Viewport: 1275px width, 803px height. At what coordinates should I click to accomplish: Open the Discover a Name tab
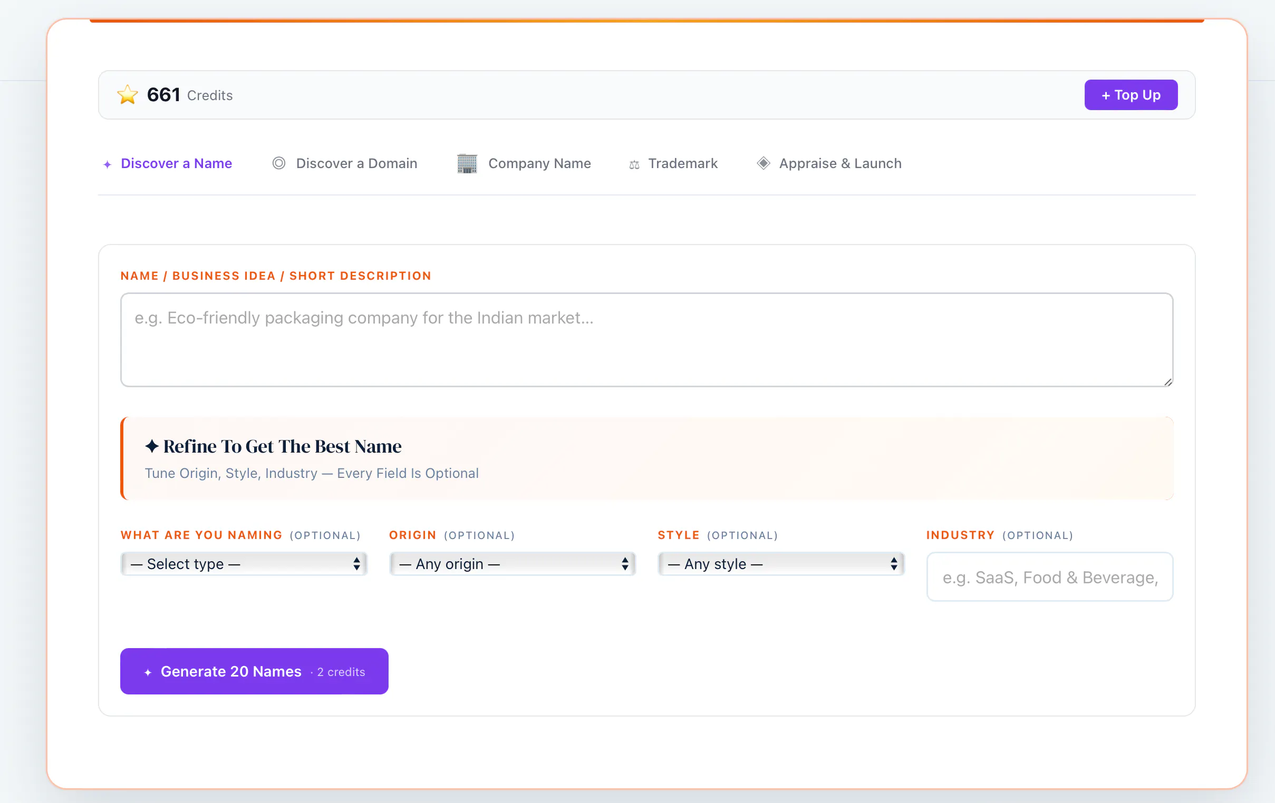[167, 163]
